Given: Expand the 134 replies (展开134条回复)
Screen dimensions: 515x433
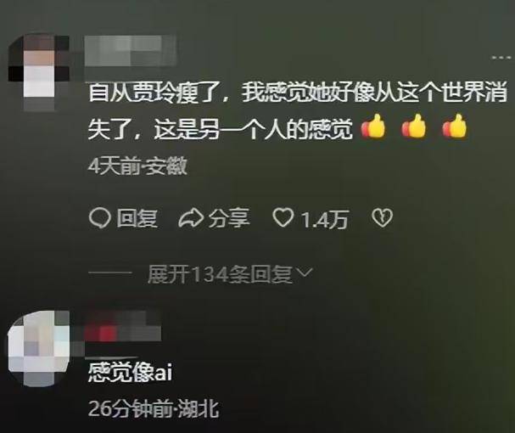Looking at the screenshot, I should point(220,274).
